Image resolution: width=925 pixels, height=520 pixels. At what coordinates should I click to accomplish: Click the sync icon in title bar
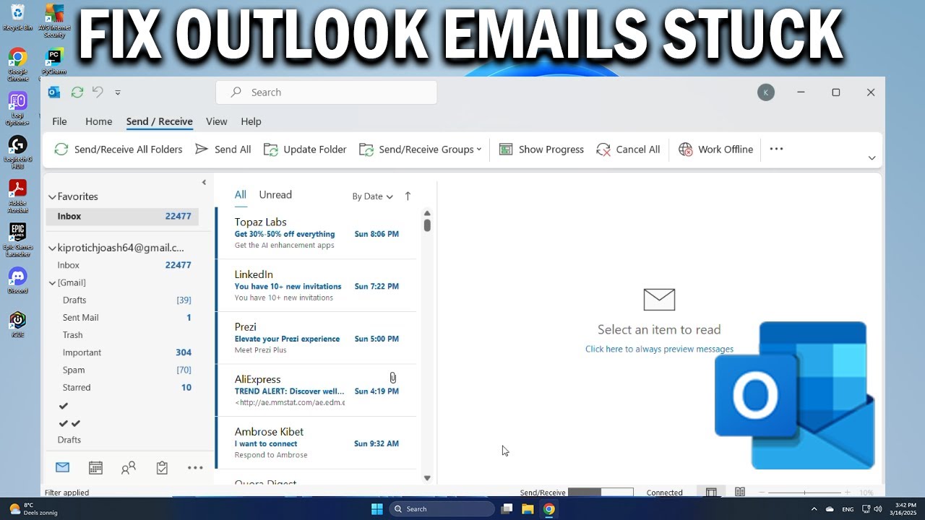point(77,92)
